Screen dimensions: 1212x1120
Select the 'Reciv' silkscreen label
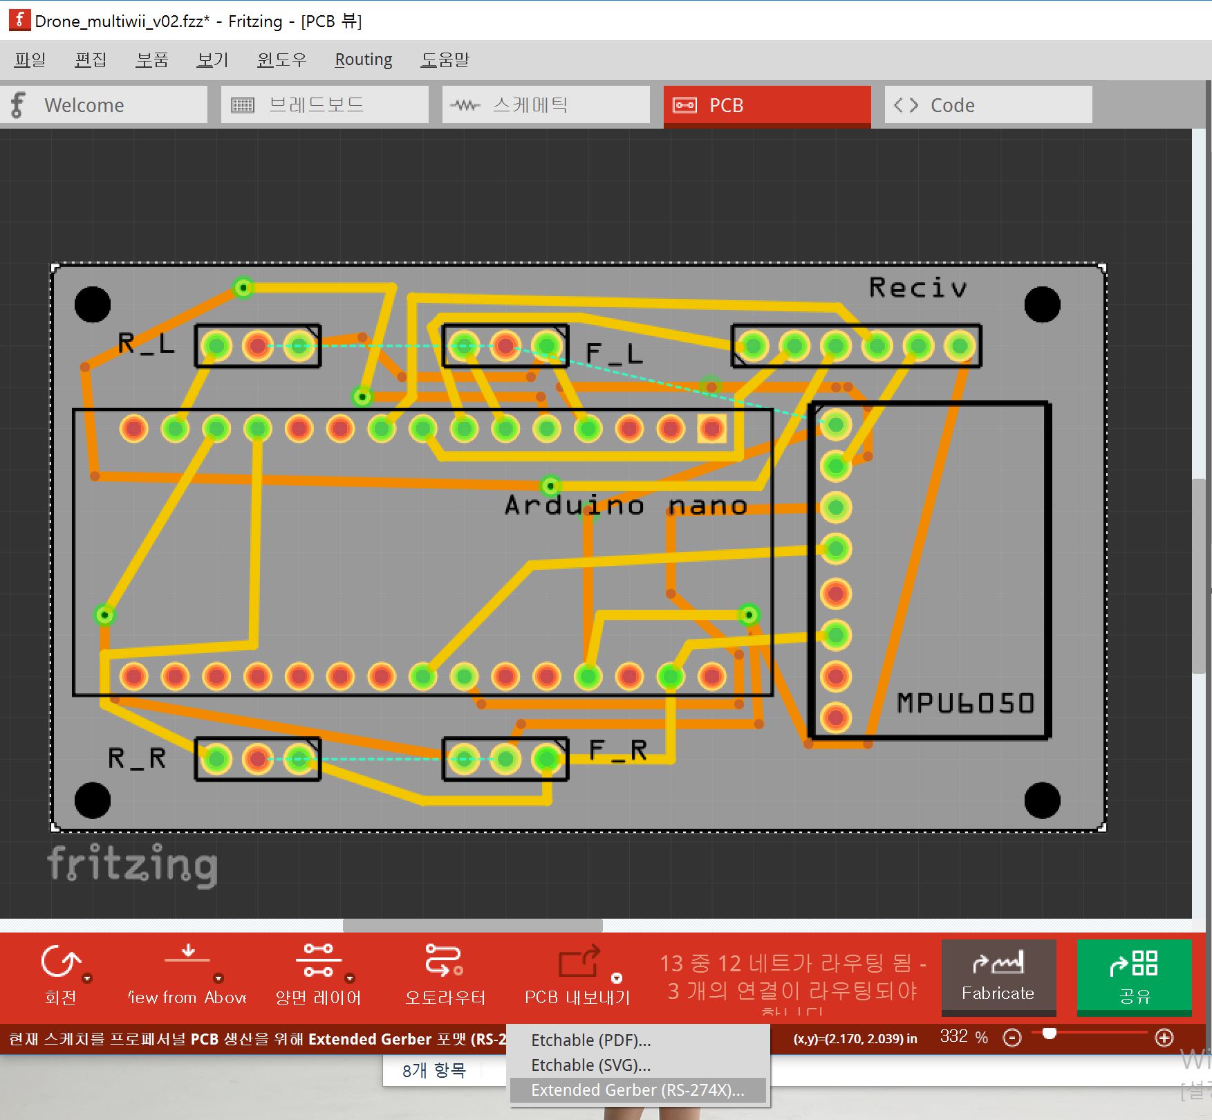(917, 288)
